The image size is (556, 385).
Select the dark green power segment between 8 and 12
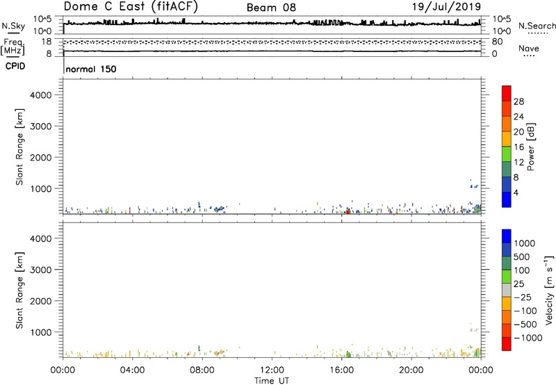point(507,169)
